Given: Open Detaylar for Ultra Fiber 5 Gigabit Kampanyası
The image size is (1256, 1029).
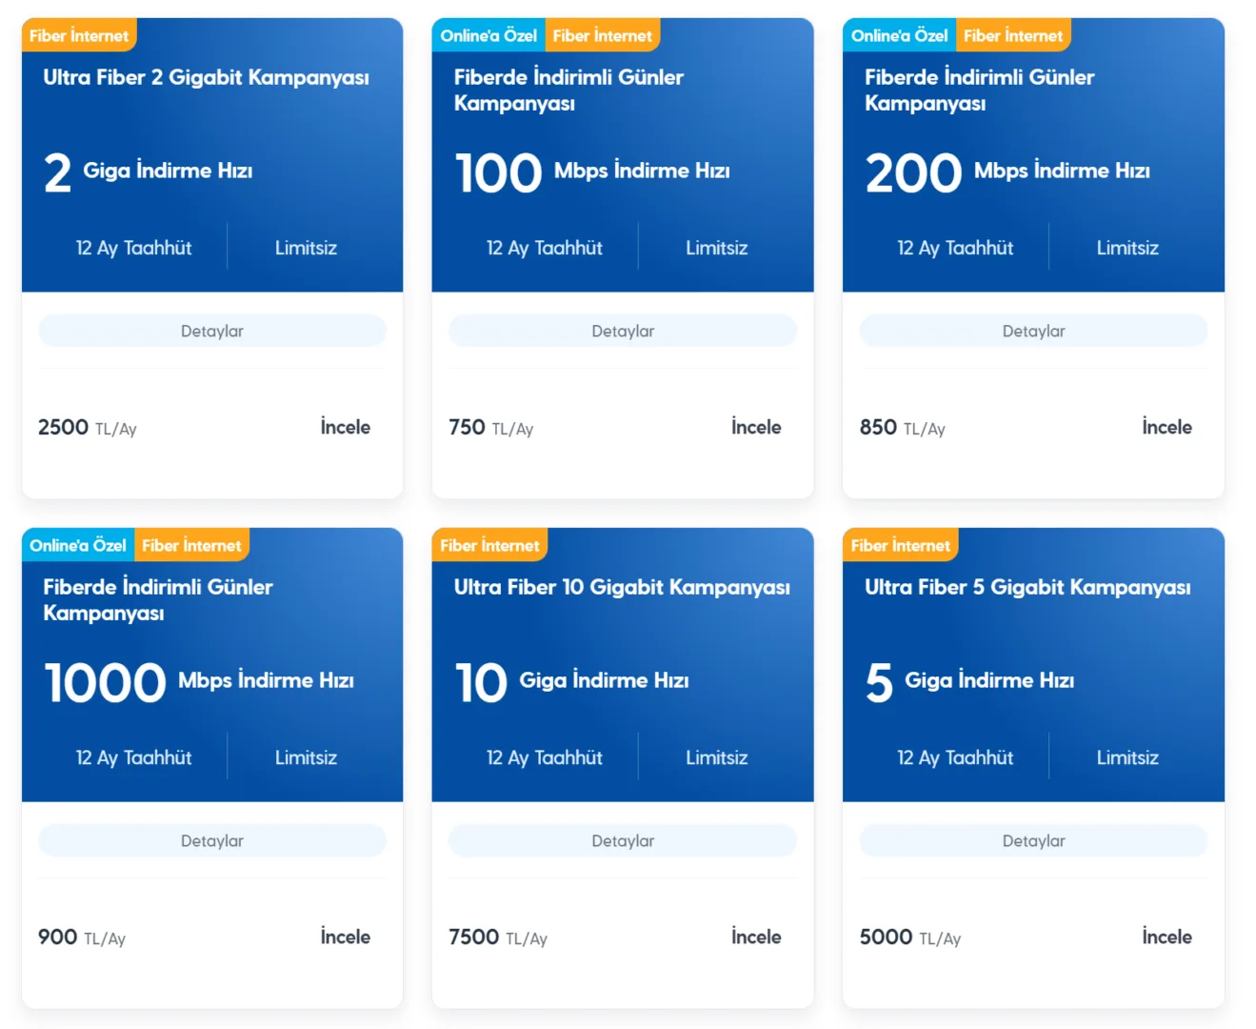Looking at the screenshot, I should point(1033,840).
